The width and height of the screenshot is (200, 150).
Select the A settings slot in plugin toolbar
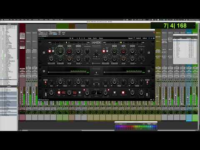77,38
